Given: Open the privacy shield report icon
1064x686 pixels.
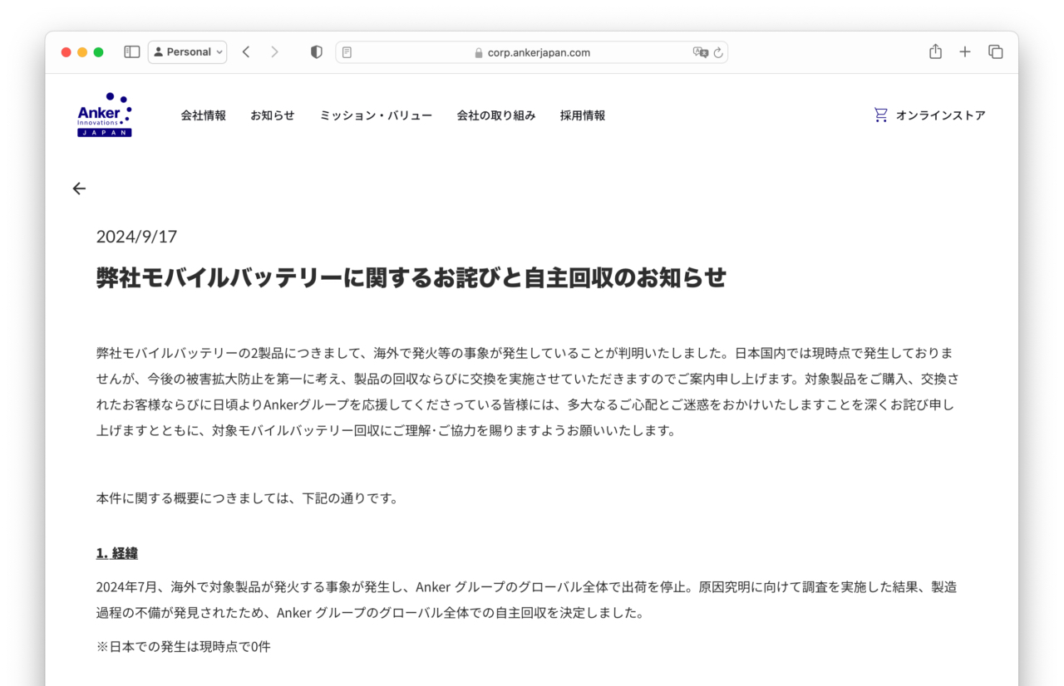Looking at the screenshot, I should coord(317,51).
